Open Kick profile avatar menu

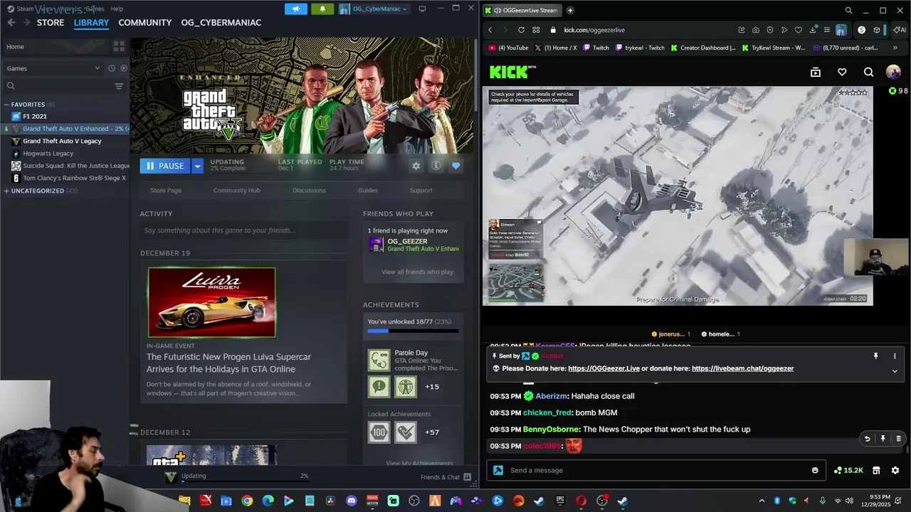coord(893,72)
